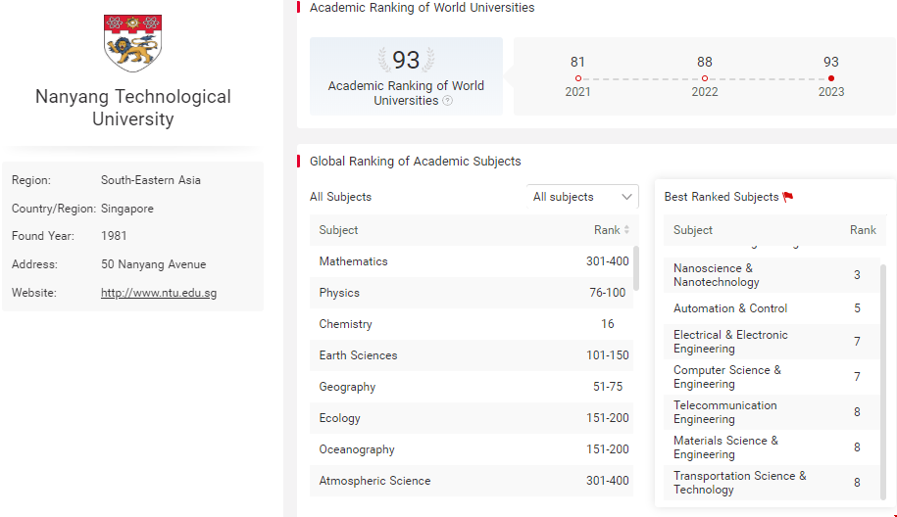Select the 2022 rank marker on timeline

tap(705, 78)
